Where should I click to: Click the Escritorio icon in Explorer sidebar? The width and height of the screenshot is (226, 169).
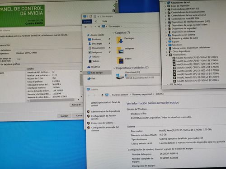coord(89,39)
